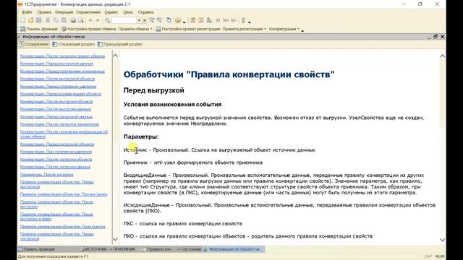This screenshot has width=463, height=260.
Task: Expand the Правила обмена dropdown
Action: coord(135,29)
